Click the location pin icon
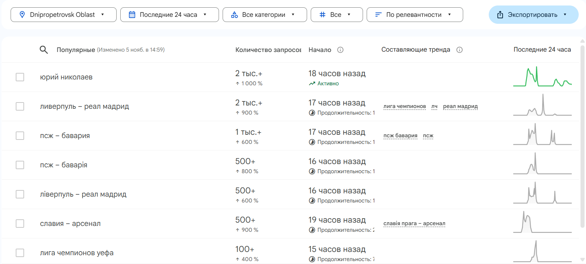This screenshot has width=586, height=264. [22, 15]
